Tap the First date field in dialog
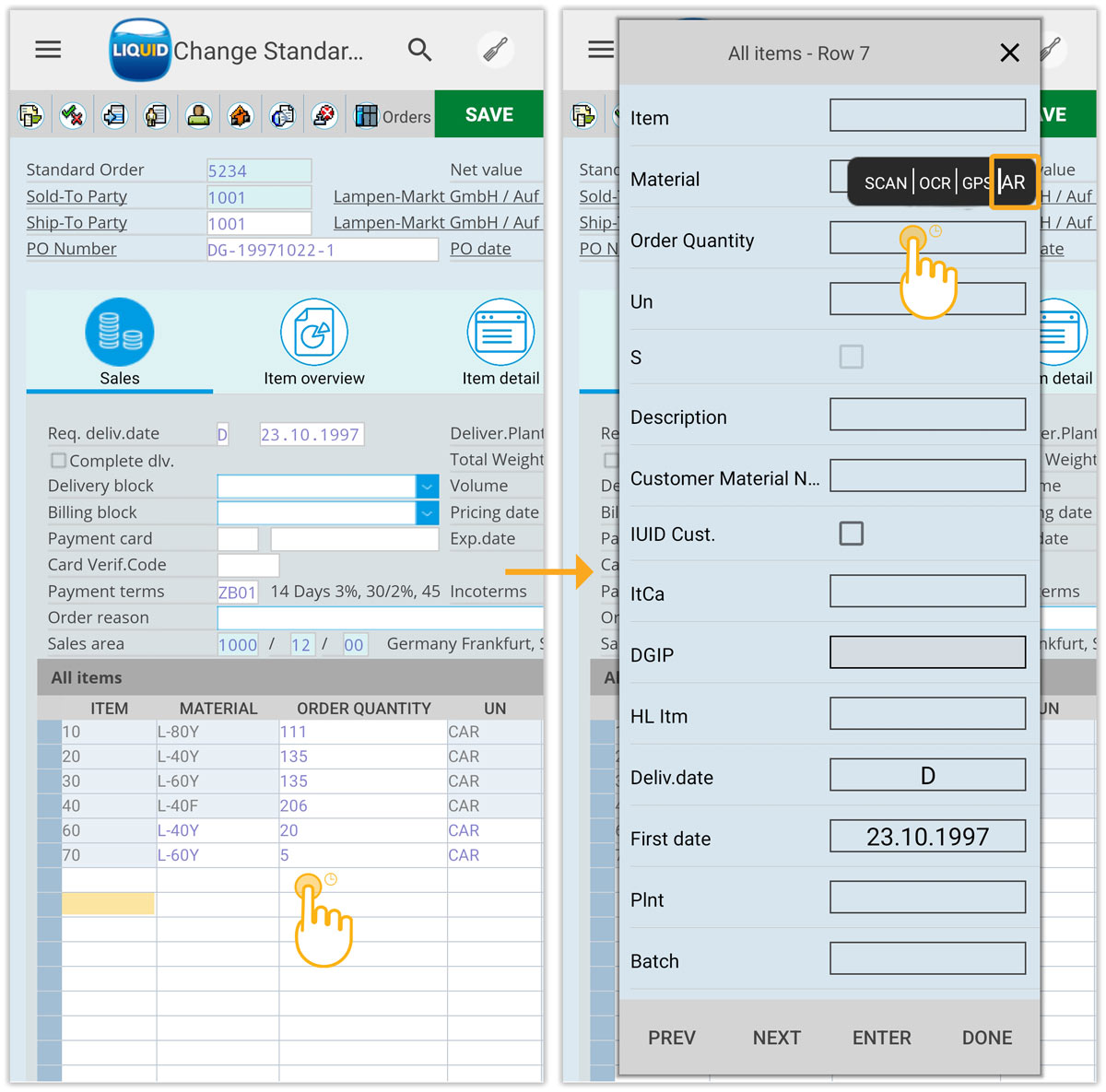The width and height of the screenshot is (1106, 1092). 927,837
